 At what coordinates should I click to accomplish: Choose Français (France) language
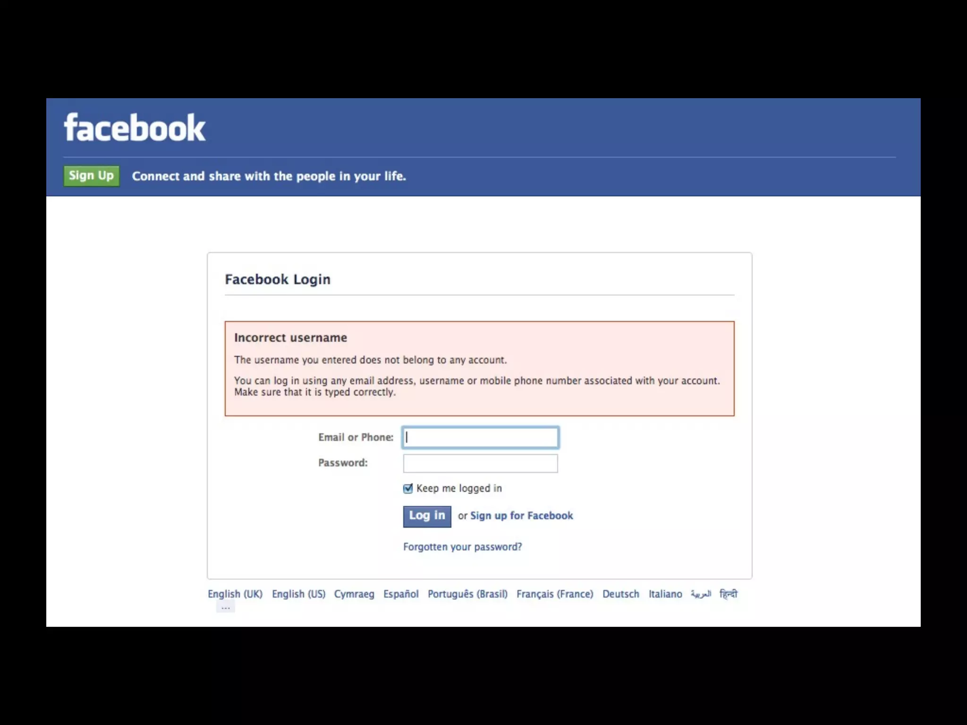coord(555,594)
